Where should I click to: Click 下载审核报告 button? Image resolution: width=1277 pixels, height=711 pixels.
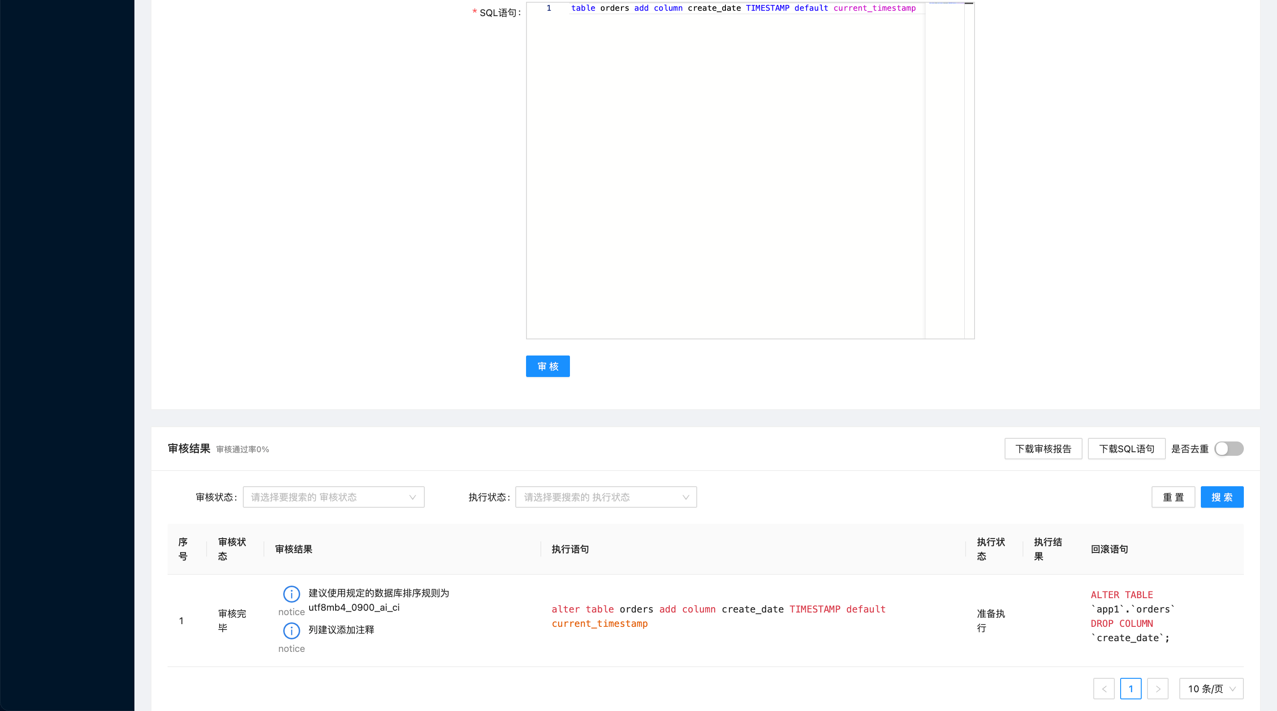(1043, 449)
